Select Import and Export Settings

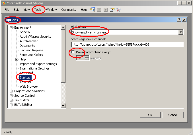[38, 64]
